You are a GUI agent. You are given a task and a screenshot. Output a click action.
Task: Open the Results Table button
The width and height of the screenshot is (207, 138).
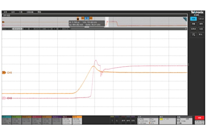point(194,29)
